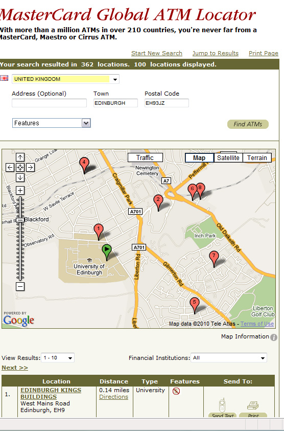Pan the map up with arrow
The image size is (284, 431).
[x=20, y=157]
